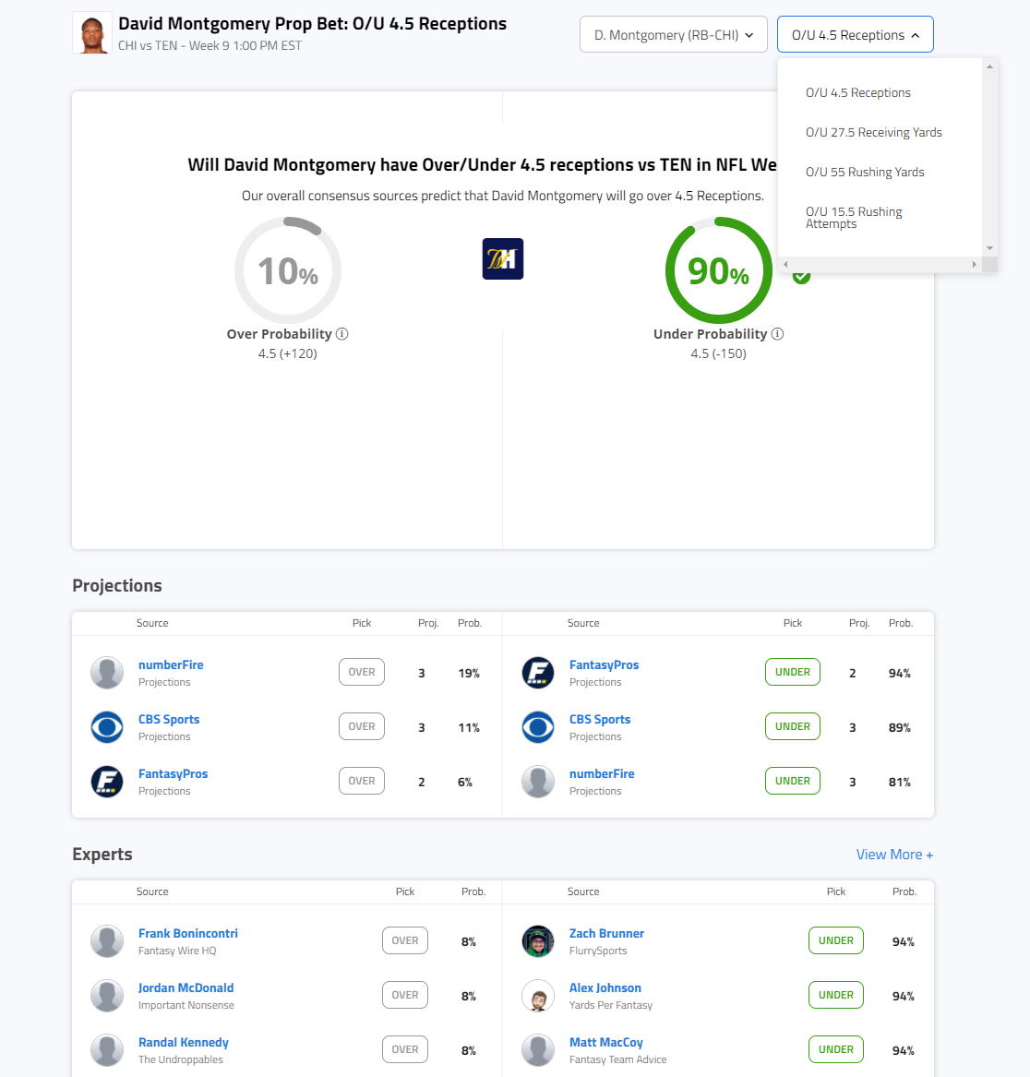Click the Projections section heading

point(117,586)
